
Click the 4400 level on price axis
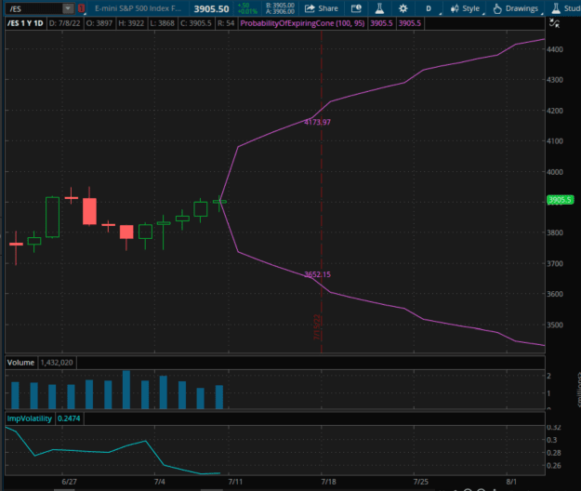pos(555,49)
